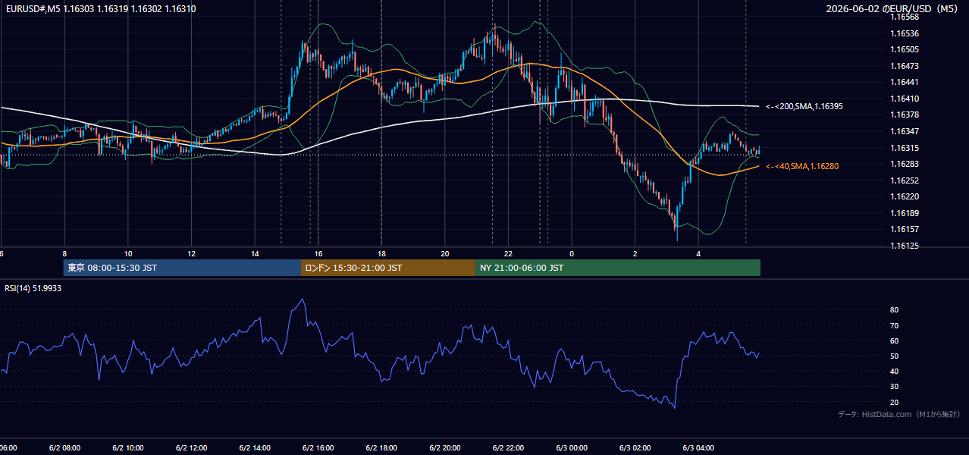Click hour tick 4 under the price chart
The width and height of the screenshot is (969, 455).
tap(698, 253)
